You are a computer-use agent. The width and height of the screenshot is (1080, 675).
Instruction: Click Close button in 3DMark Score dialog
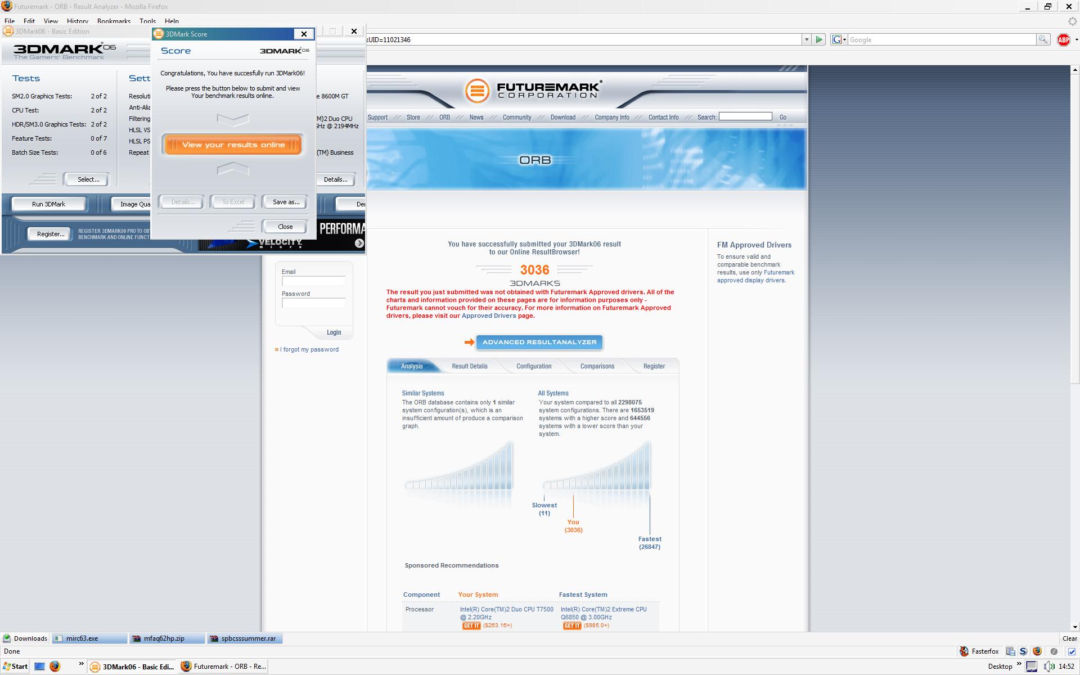(x=285, y=227)
